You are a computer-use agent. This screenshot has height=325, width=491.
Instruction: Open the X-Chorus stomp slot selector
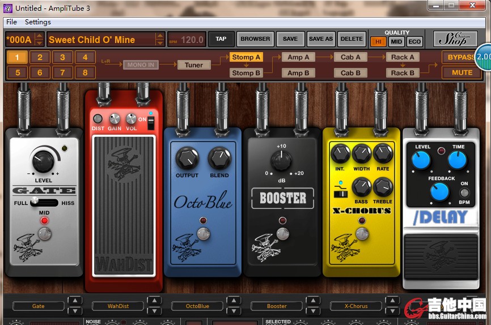coord(356,306)
